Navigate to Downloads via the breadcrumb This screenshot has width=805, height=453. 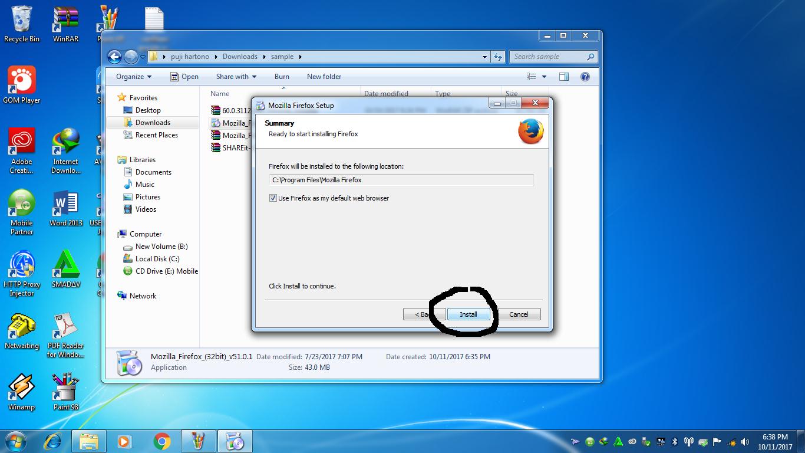pos(240,57)
